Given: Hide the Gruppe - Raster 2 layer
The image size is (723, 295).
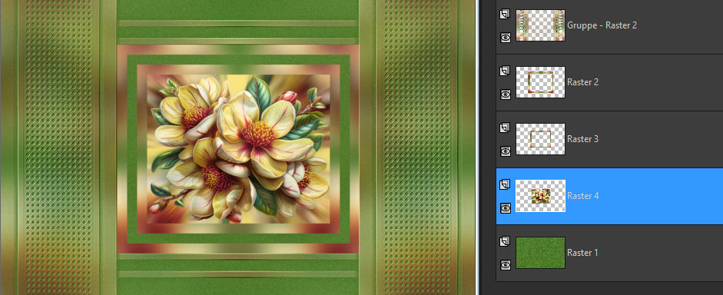Looking at the screenshot, I should (x=506, y=38).
